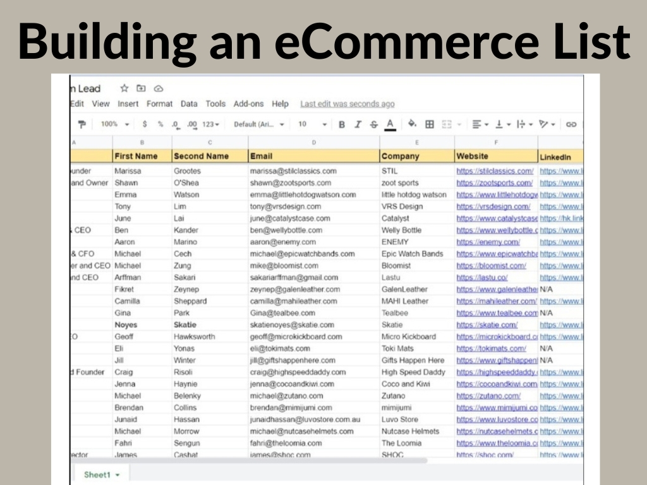Select cell 'marissa@stilclassics.com'
This screenshot has width=647, height=485.
click(313, 171)
